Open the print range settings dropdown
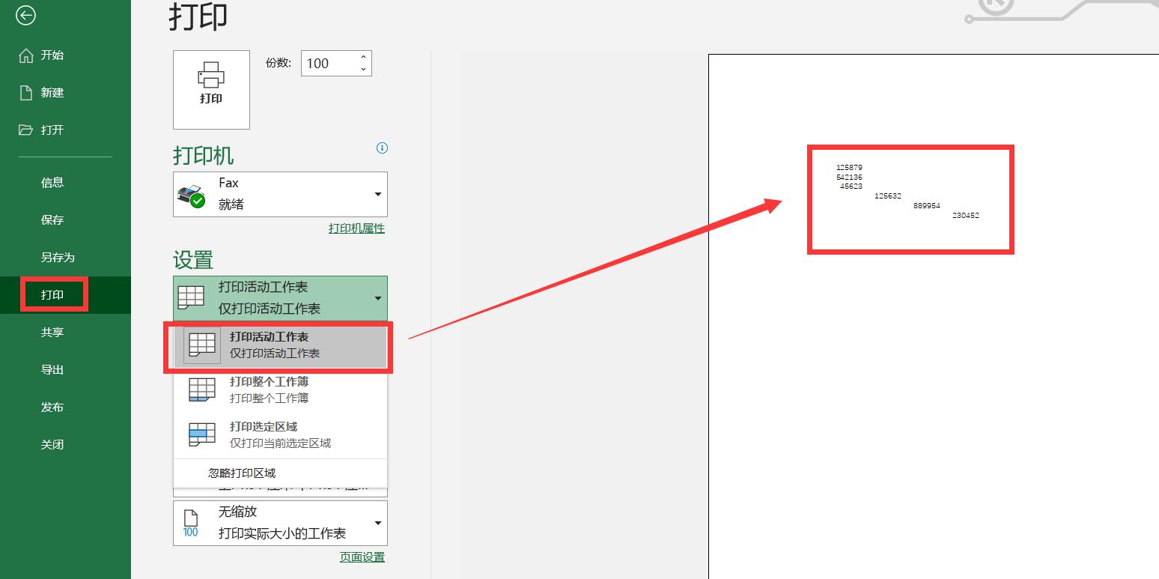Image resolution: width=1159 pixels, height=579 pixels. click(377, 298)
